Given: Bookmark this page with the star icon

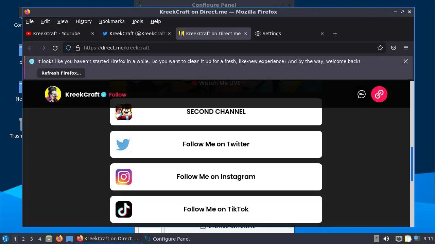Looking at the screenshot, I should coord(380,48).
